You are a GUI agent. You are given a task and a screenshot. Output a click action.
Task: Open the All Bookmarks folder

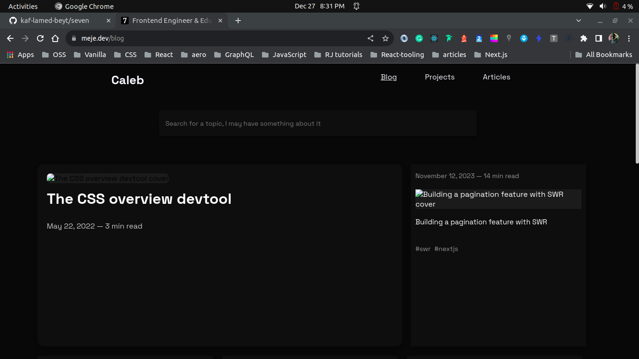tap(604, 55)
